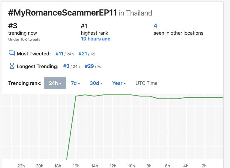
Task: Click the '#3 trending now' rank stat
Action: (13, 26)
